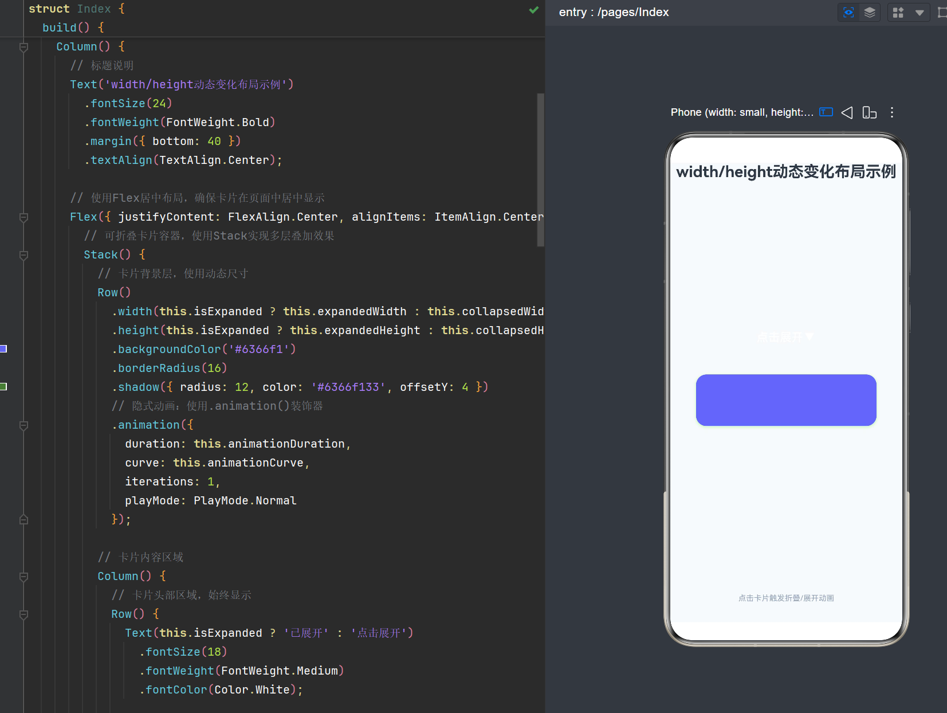This screenshot has height=713, width=947.
Task: Click the .fontWeight(FontWeight.Bold) line
Action: [x=180, y=122]
